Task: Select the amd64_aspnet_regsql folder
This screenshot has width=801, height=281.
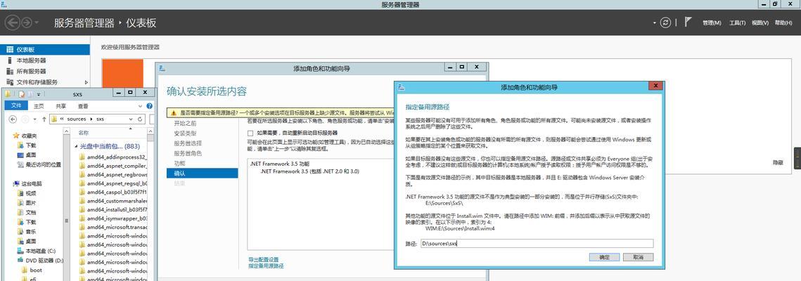Action: 113,183
